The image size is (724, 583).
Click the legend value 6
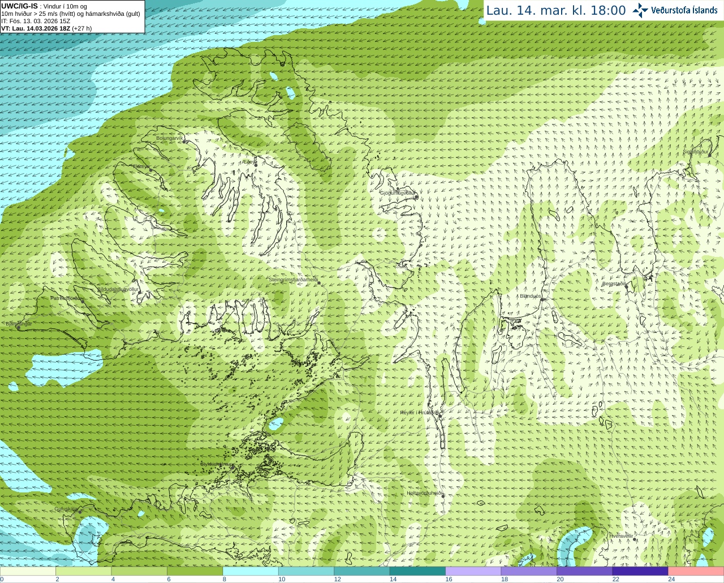(169, 579)
